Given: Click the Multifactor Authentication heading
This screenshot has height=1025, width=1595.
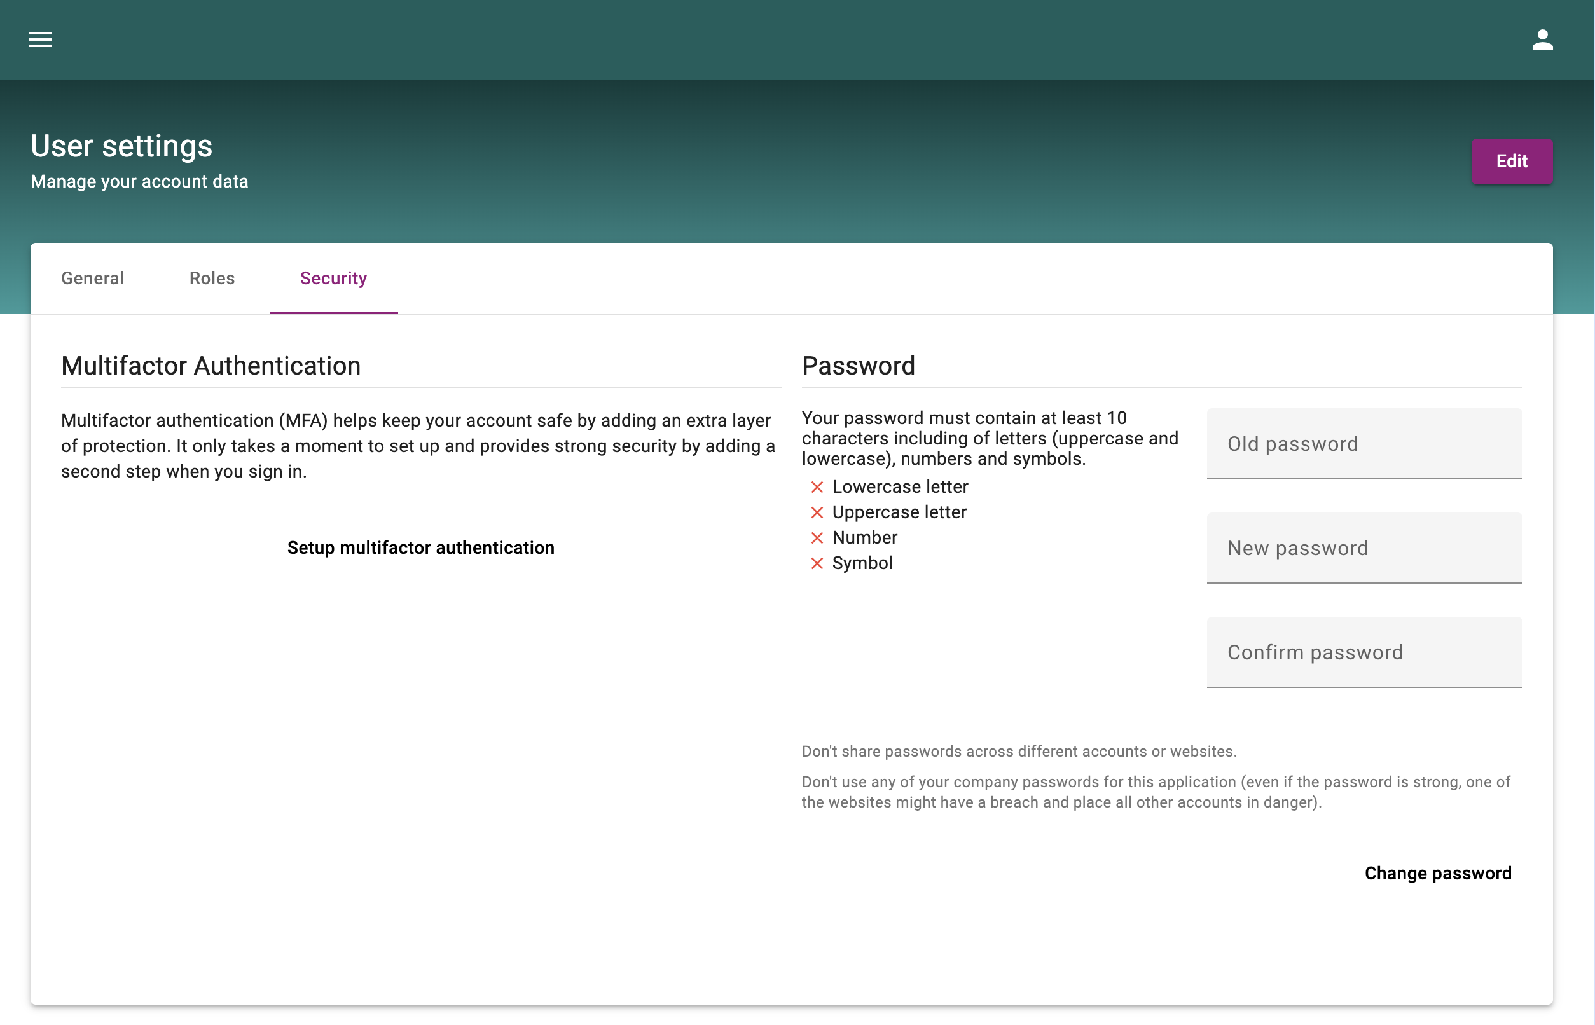Looking at the screenshot, I should point(211,366).
